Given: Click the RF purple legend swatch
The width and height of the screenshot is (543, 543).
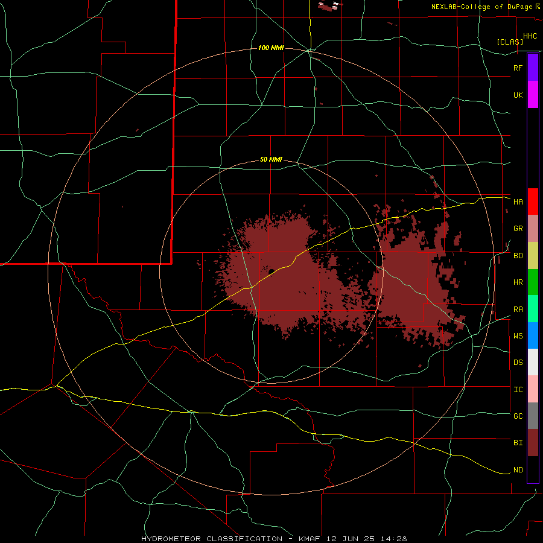Looking at the screenshot, I should [533, 68].
